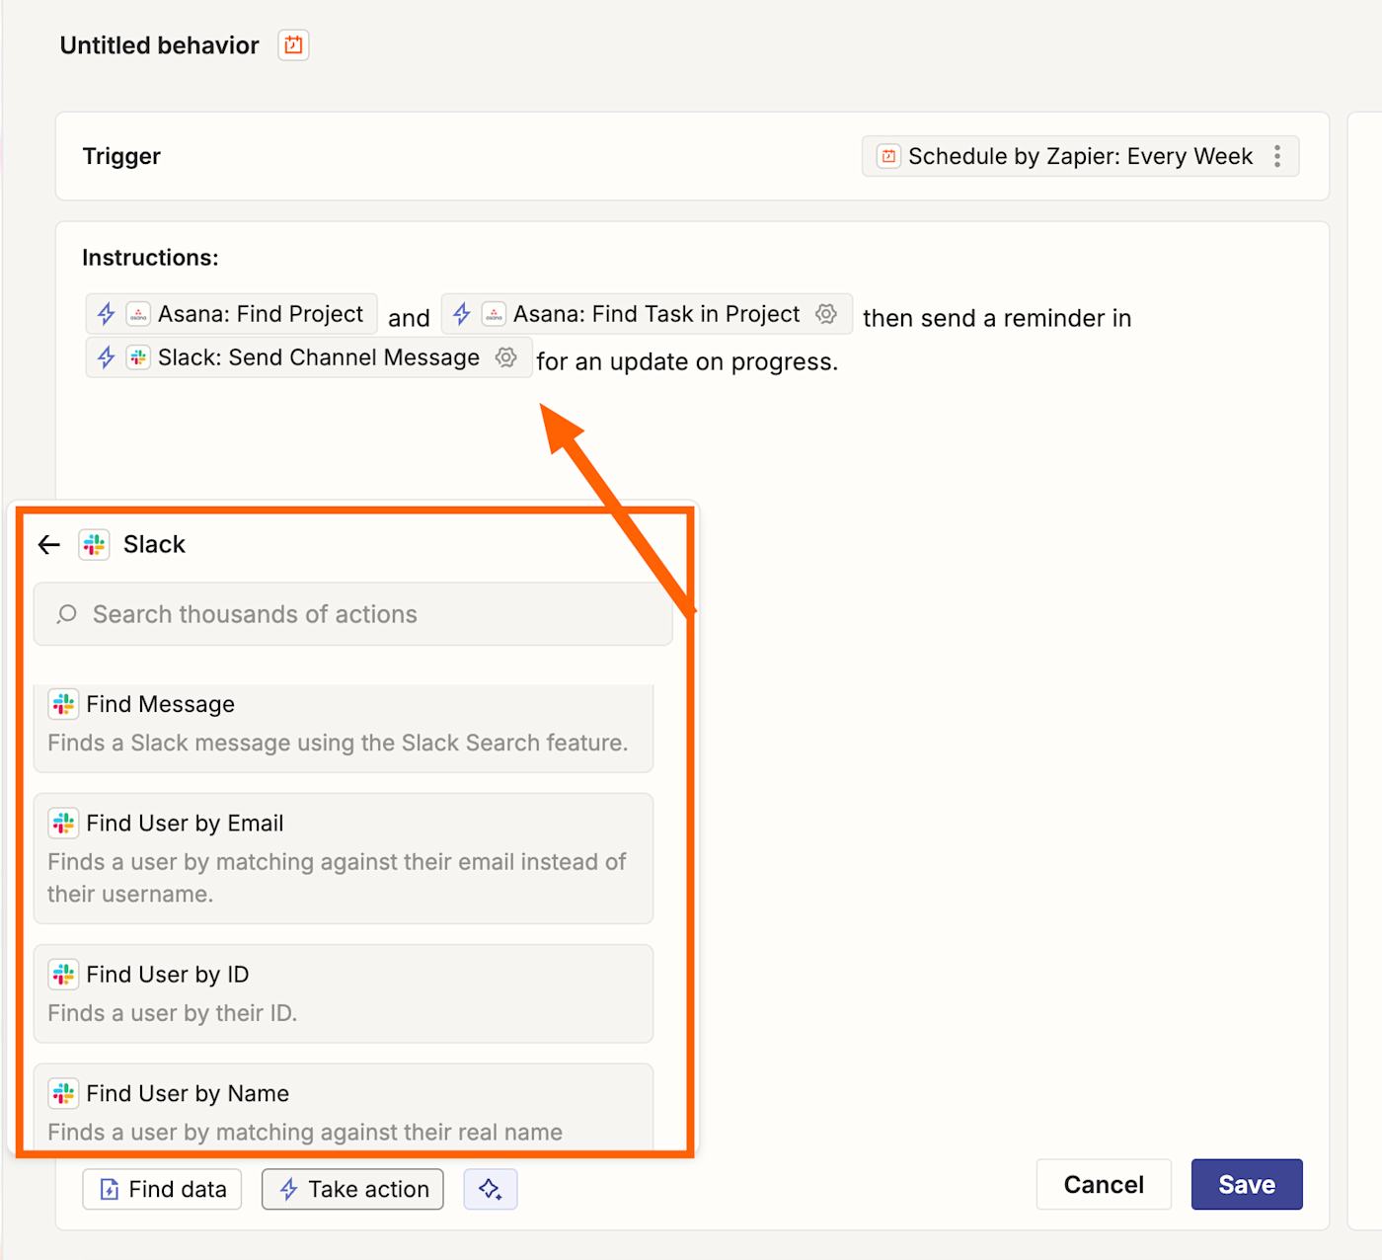Click the Untitled behavior title

click(160, 45)
